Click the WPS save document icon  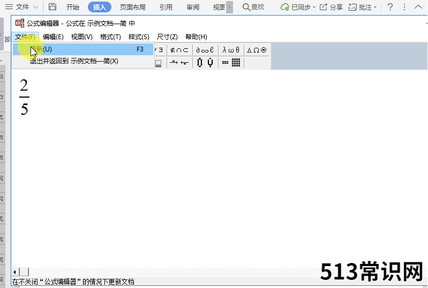tap(52, 7)
